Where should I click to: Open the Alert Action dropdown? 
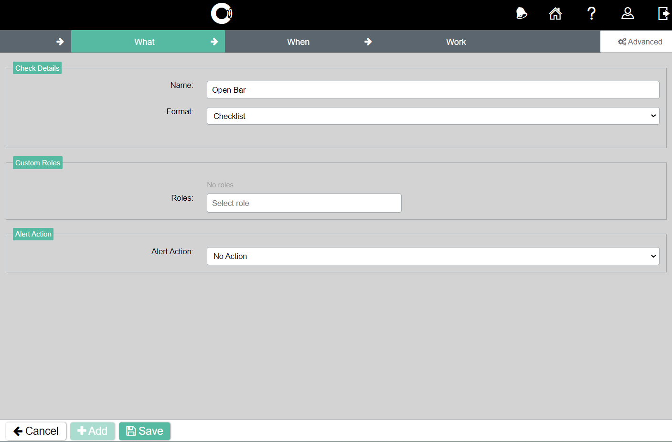[x=433, y=256]
